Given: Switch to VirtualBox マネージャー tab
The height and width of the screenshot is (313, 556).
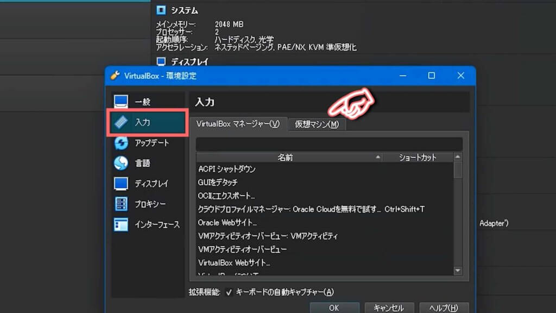Looking at the screenshot, I should (x=238, y=124).
